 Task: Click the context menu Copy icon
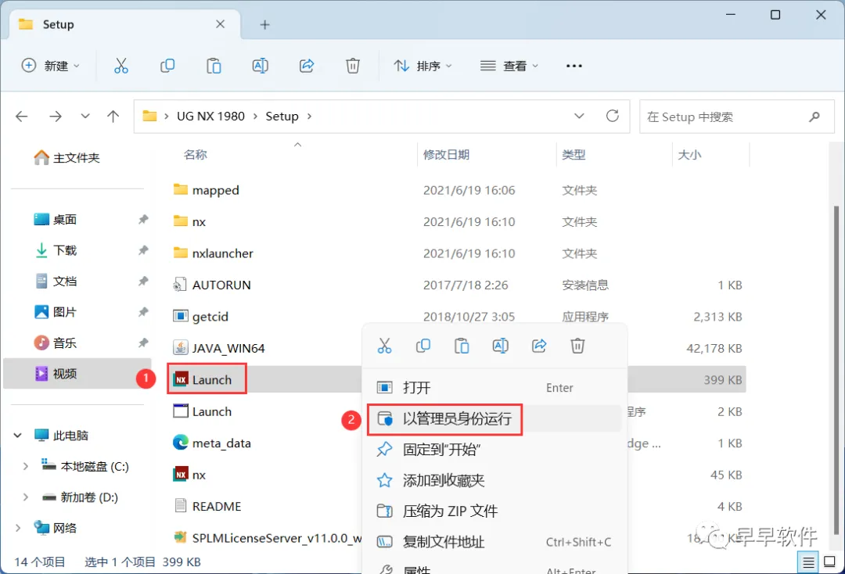point(423,346)
